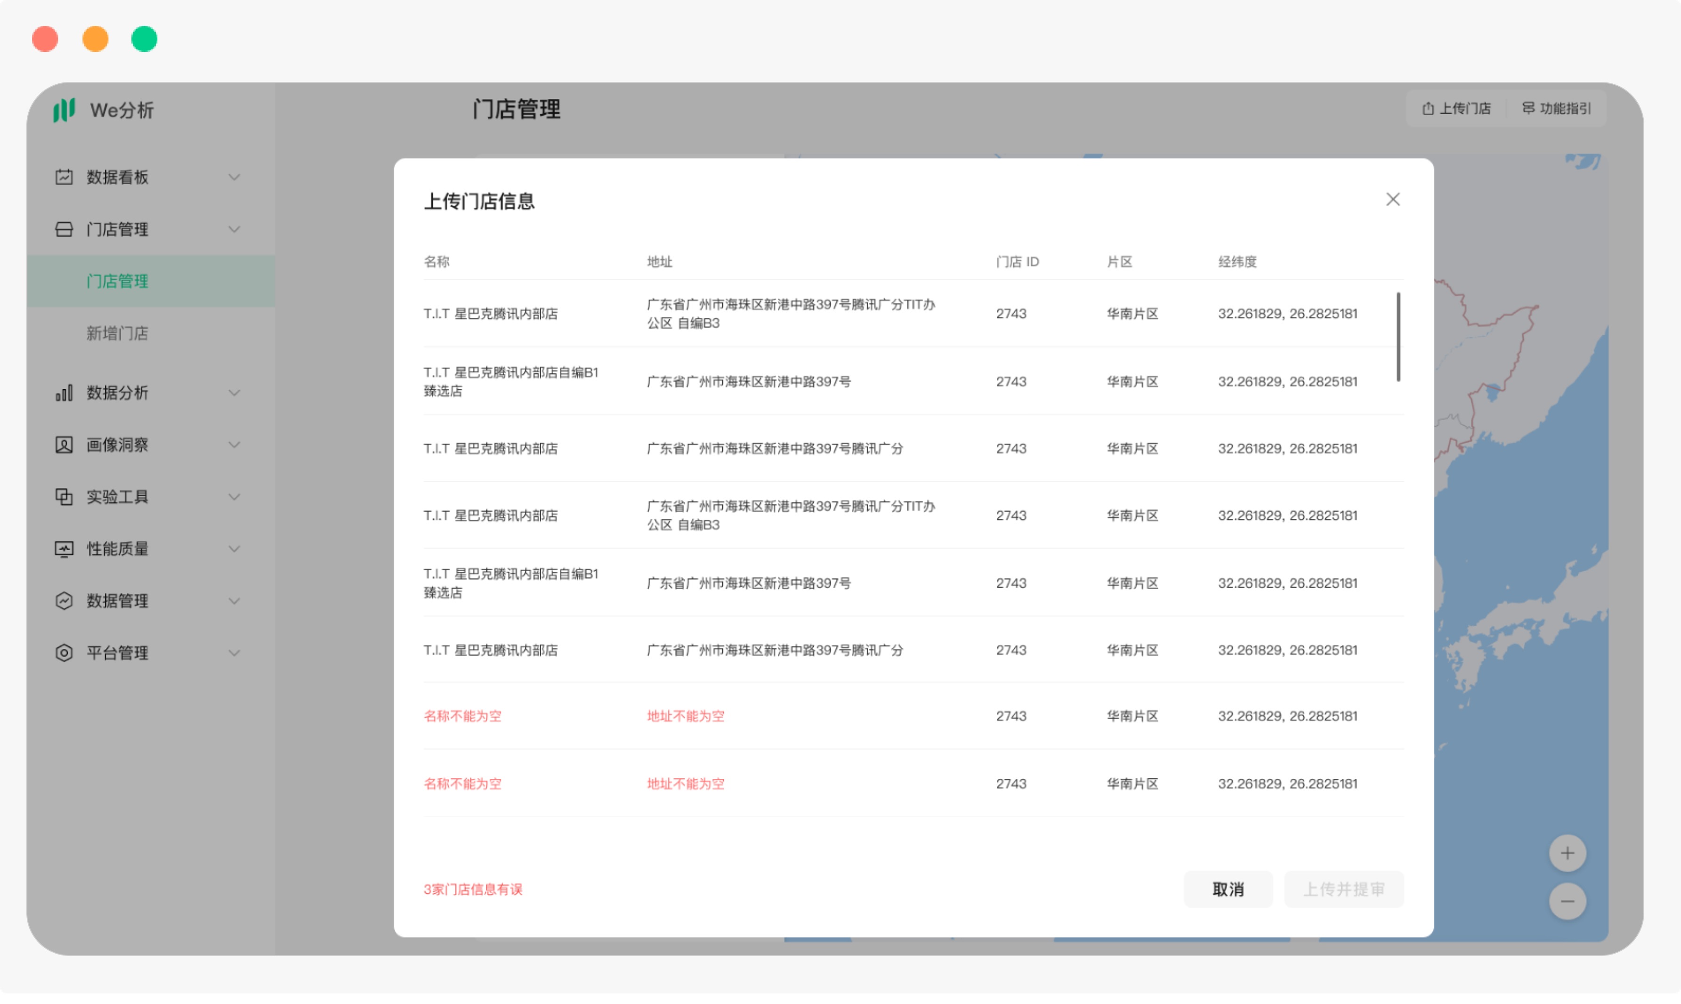Open the 画像洞察 menu label
This screenshot has height=1004, width=1681.
117,445
